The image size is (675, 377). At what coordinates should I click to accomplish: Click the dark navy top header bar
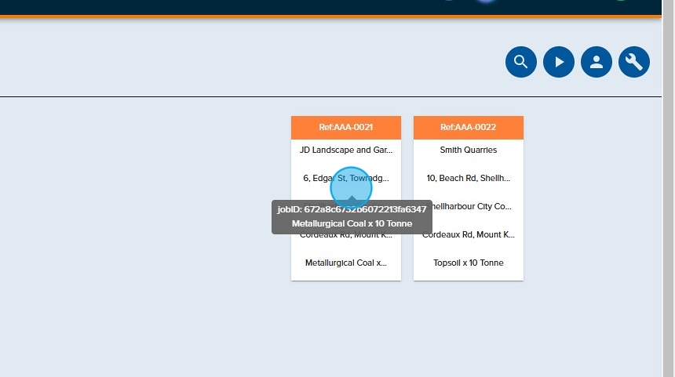coord(235,6)
